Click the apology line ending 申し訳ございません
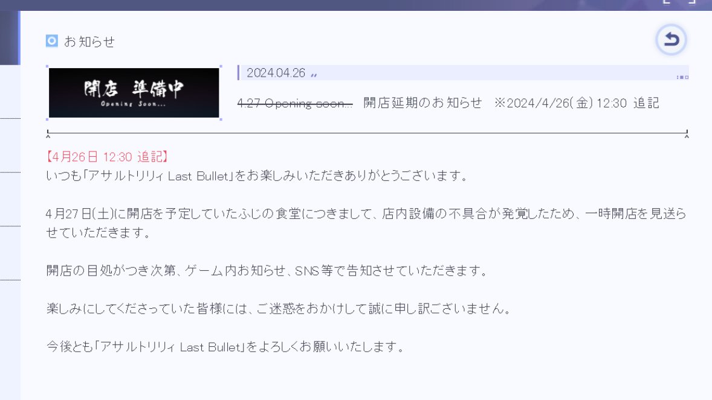Screen dimensions: 712x400 click(x=279, y=309)
